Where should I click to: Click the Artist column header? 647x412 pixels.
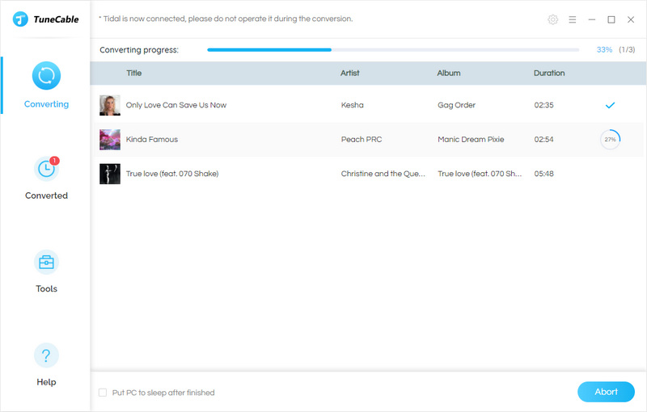[x=350, y=73]
